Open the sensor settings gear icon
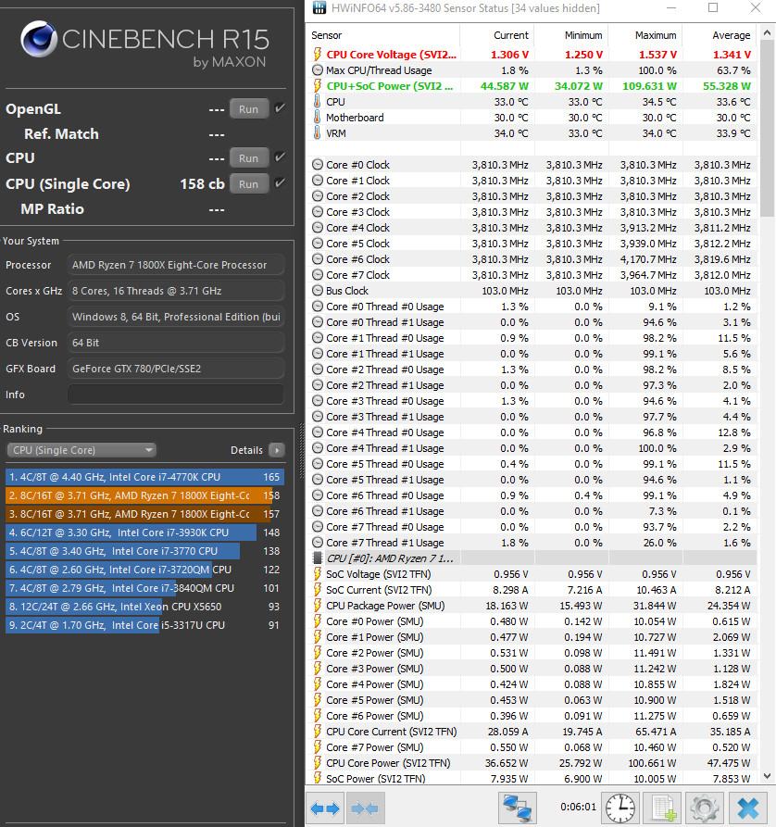Screen dimensions: 776x827 point(705,808)
